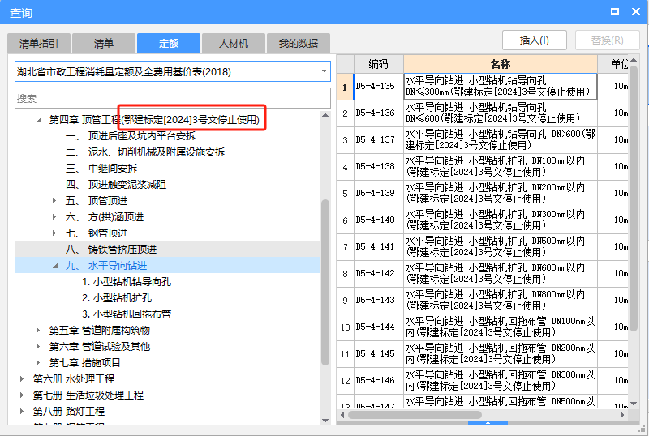The image size is (649, 436).
Task: Expand the 六、方(拱)涵顶进 node
Action: pyautogui.click(x=54, y=216)
